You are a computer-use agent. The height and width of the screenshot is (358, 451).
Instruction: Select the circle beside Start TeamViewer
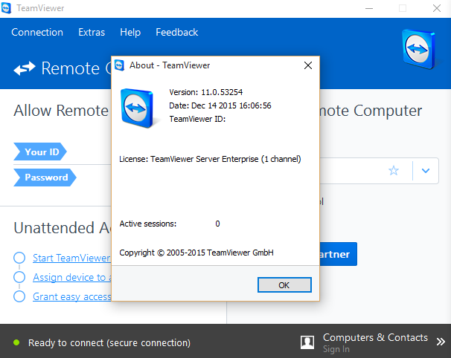point(19,258)
